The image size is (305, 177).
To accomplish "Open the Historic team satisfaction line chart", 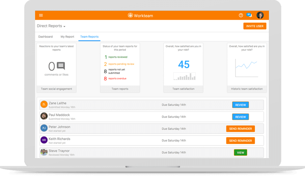I will [247, 68].
